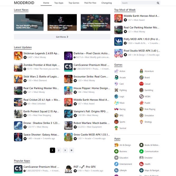176x176 pixels.
Task: Click the Sports basketball icon
Action: point(116,122)
